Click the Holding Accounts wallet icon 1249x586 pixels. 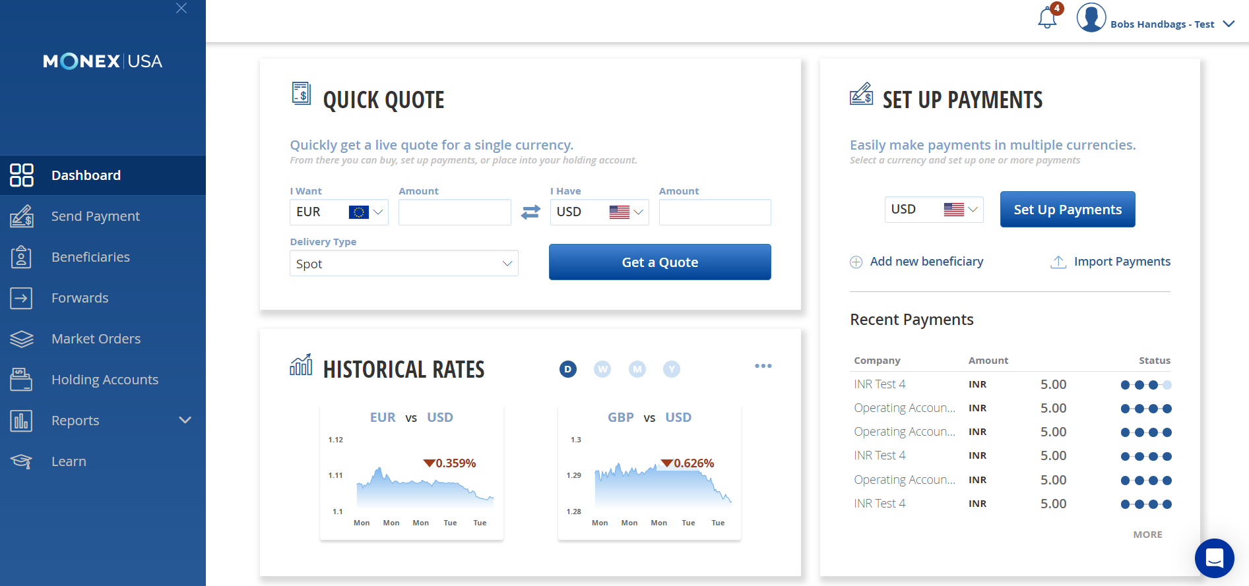click(22, 380)
